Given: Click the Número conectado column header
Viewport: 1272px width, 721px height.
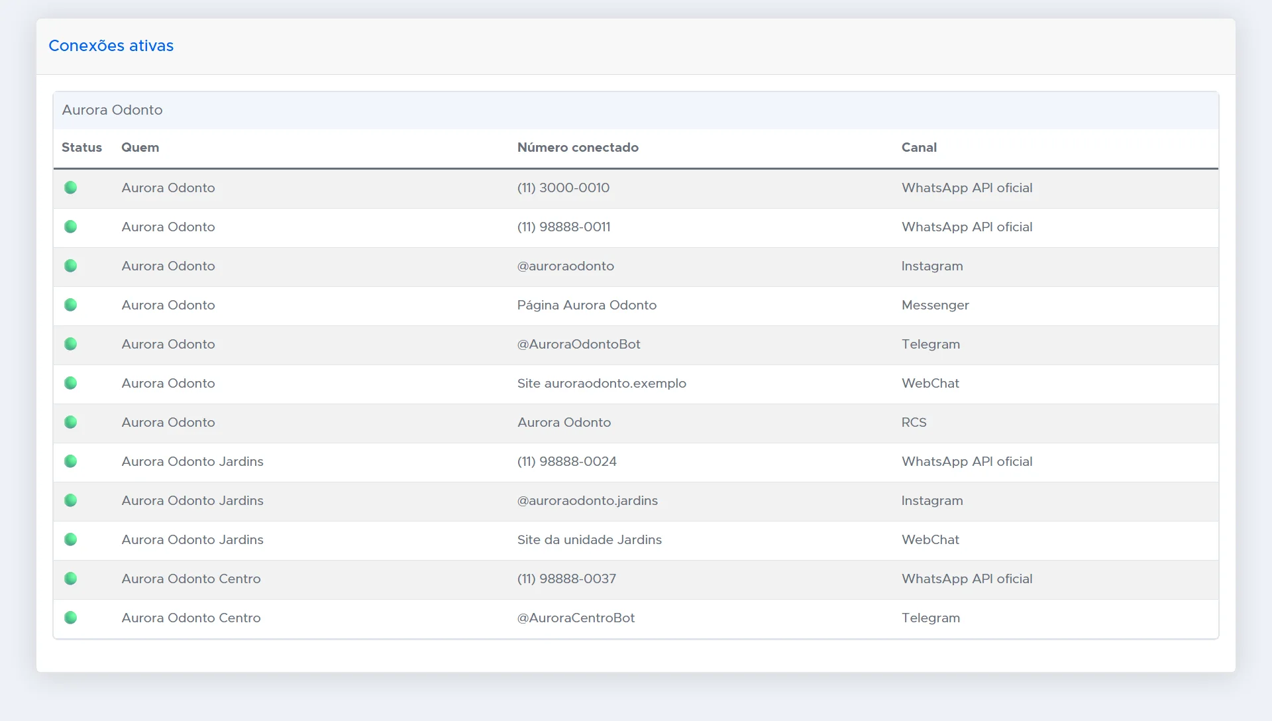Looking at the screenshot, I should click(x=578, y=147).
